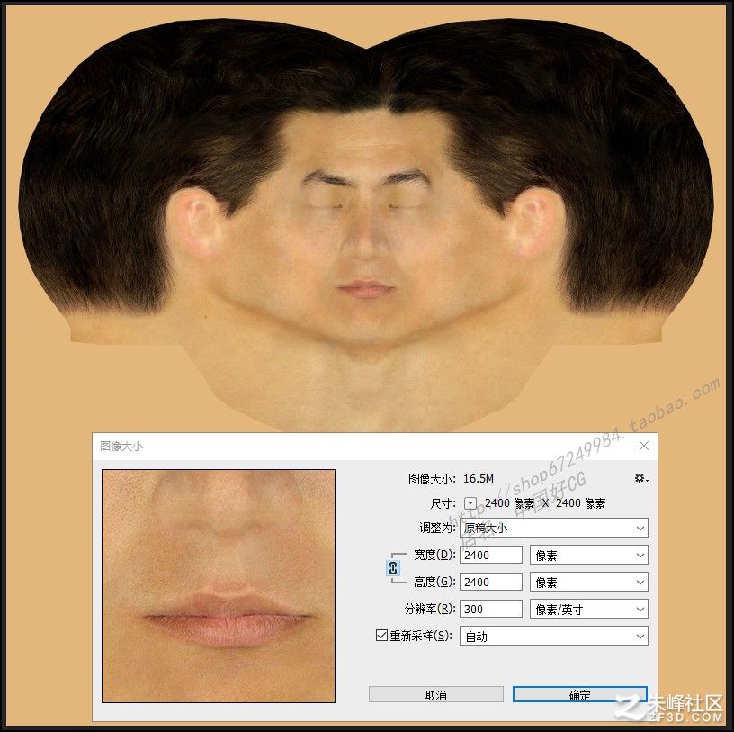Image resolution: width=734 pixels, height=732 pixels.
Task: Expand the 重新采样 自动 method dropdown
Action: (x=554, y=636)
